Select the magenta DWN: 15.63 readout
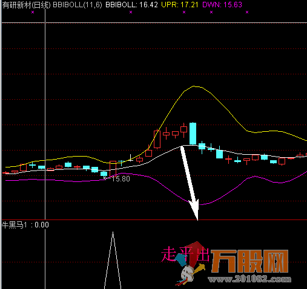307x289 pixels. (222, 5)
